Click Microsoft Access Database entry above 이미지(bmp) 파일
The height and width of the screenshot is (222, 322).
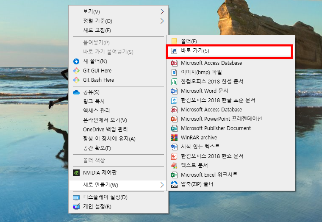(230, 63)
